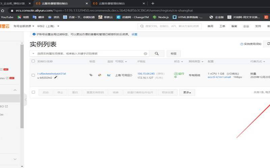Click the 重置实例密码 button

[95, 92]
